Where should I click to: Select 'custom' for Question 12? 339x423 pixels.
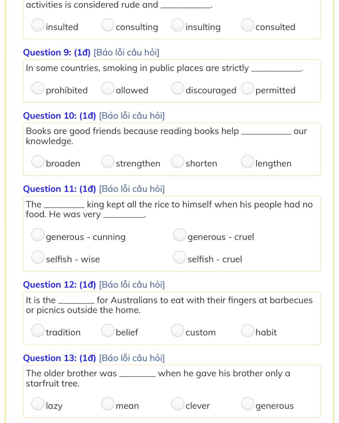177,330
